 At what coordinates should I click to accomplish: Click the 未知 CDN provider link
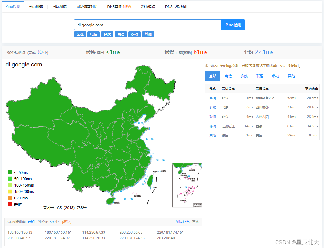pyautogui.click(x=31, y=222)
